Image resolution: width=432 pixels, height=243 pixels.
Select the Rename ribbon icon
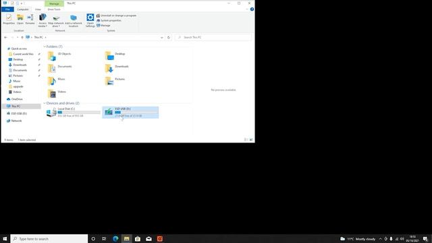(30, 20)
